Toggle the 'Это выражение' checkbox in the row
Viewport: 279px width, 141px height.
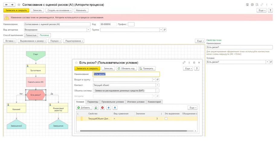166,119
